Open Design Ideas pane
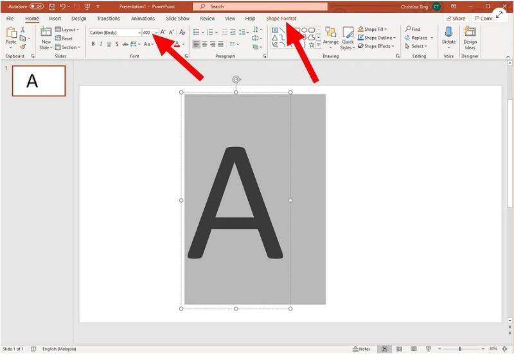 [470, 38]
